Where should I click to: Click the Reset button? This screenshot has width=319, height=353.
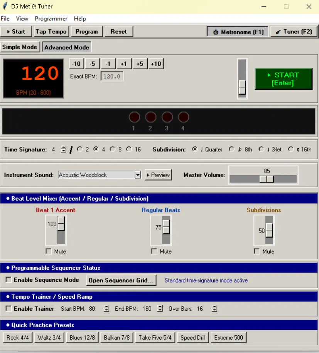pos(119,32)
